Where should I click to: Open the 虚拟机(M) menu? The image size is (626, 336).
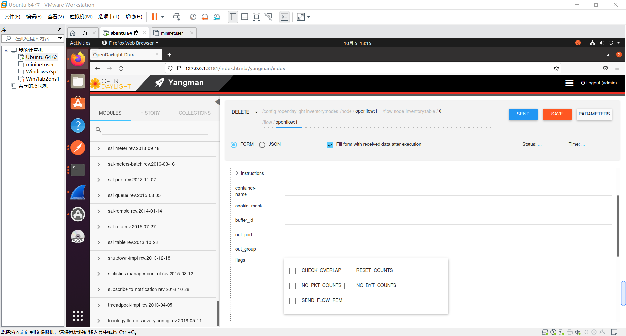point(81,17)
